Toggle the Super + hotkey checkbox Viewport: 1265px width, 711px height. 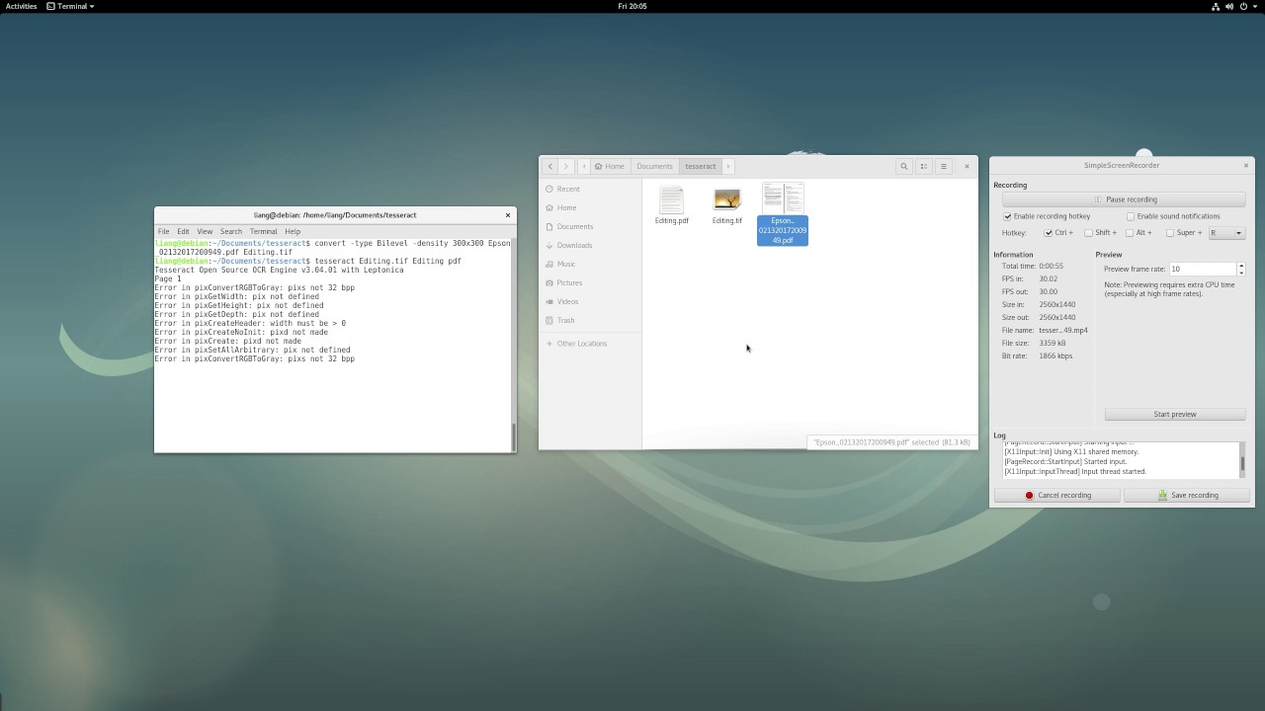[x=1170, y=233]
